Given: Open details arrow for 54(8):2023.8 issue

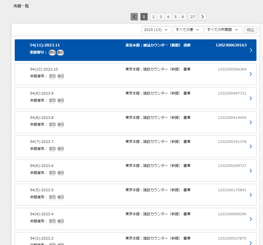Looking at the screenshot, I should [251, 122].
